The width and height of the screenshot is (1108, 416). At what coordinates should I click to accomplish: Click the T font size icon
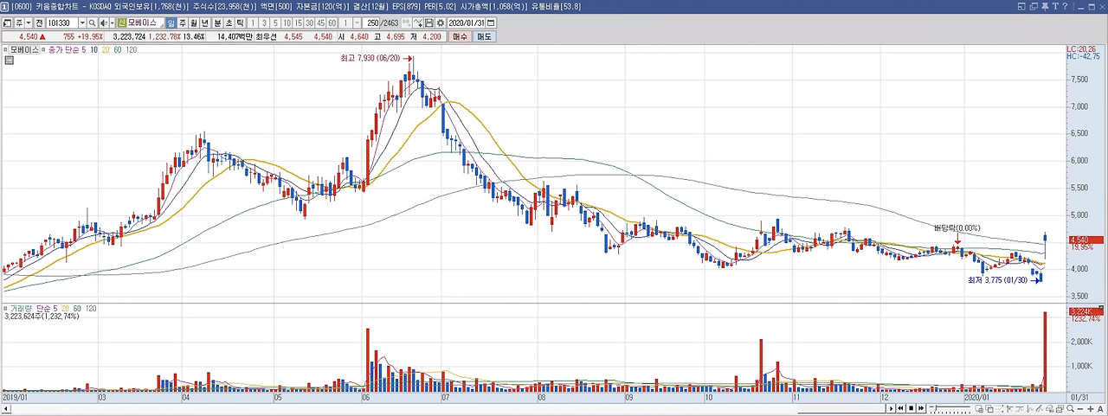[1055, 7]
